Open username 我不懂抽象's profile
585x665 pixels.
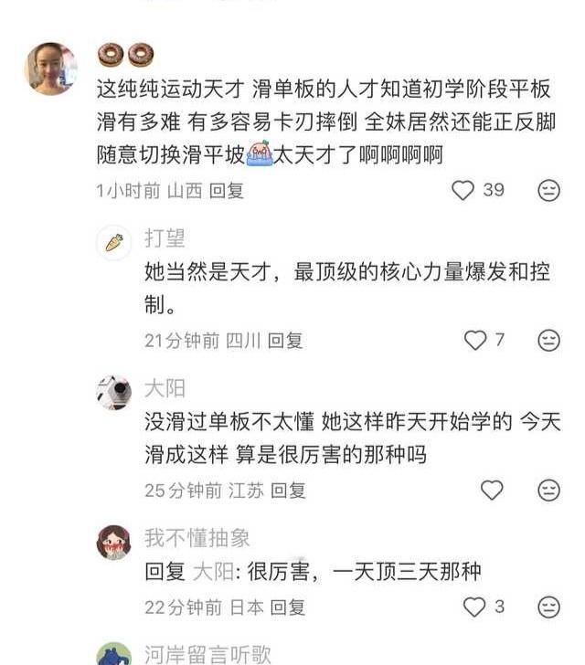pos(197,538)
